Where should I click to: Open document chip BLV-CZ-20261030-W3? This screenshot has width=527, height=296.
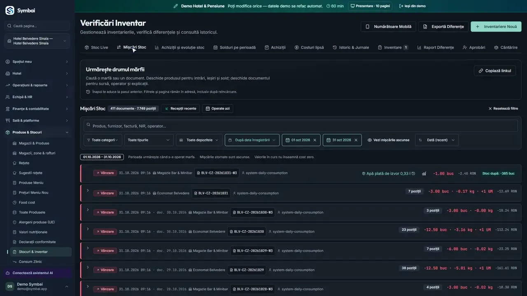coord(253,213)
